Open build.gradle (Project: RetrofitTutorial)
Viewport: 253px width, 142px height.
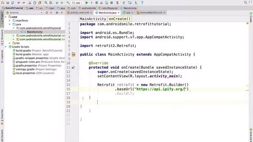coord(37,50)
